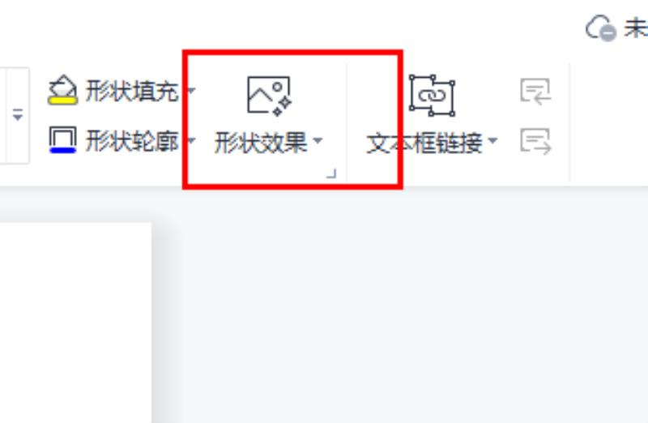Expand the 形状轮廓 dropdown arrow
The width and height of the screenshot is (648, 423).
(x=191, y=140)
